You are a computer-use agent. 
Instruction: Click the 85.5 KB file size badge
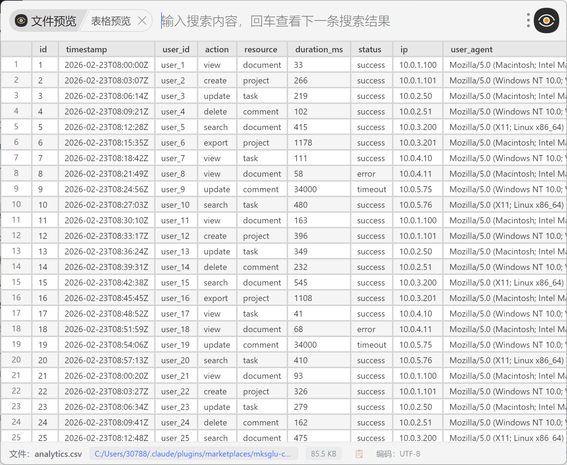coord(323,454)
